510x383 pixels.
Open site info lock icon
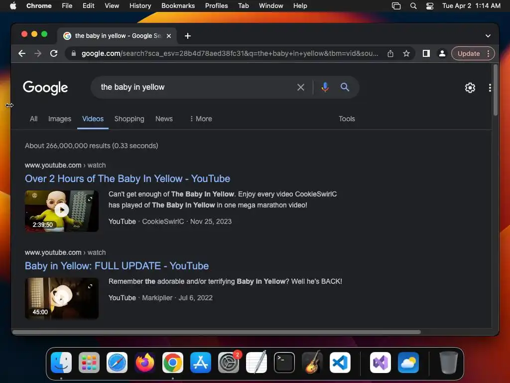tap(74, 53)
